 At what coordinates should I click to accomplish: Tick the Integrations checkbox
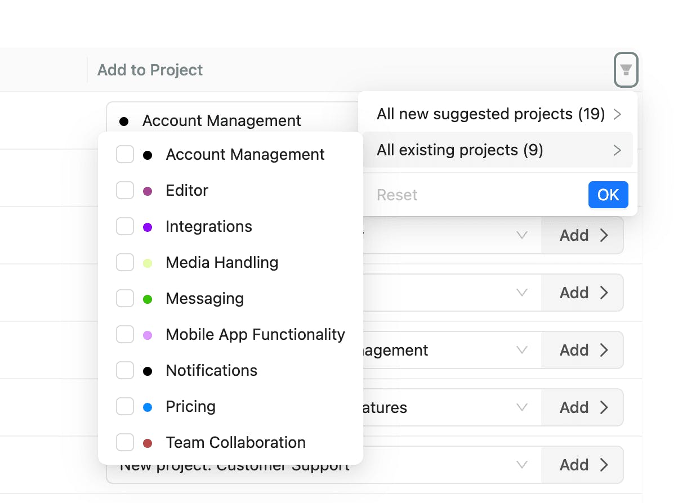click(x=125, y=227)
